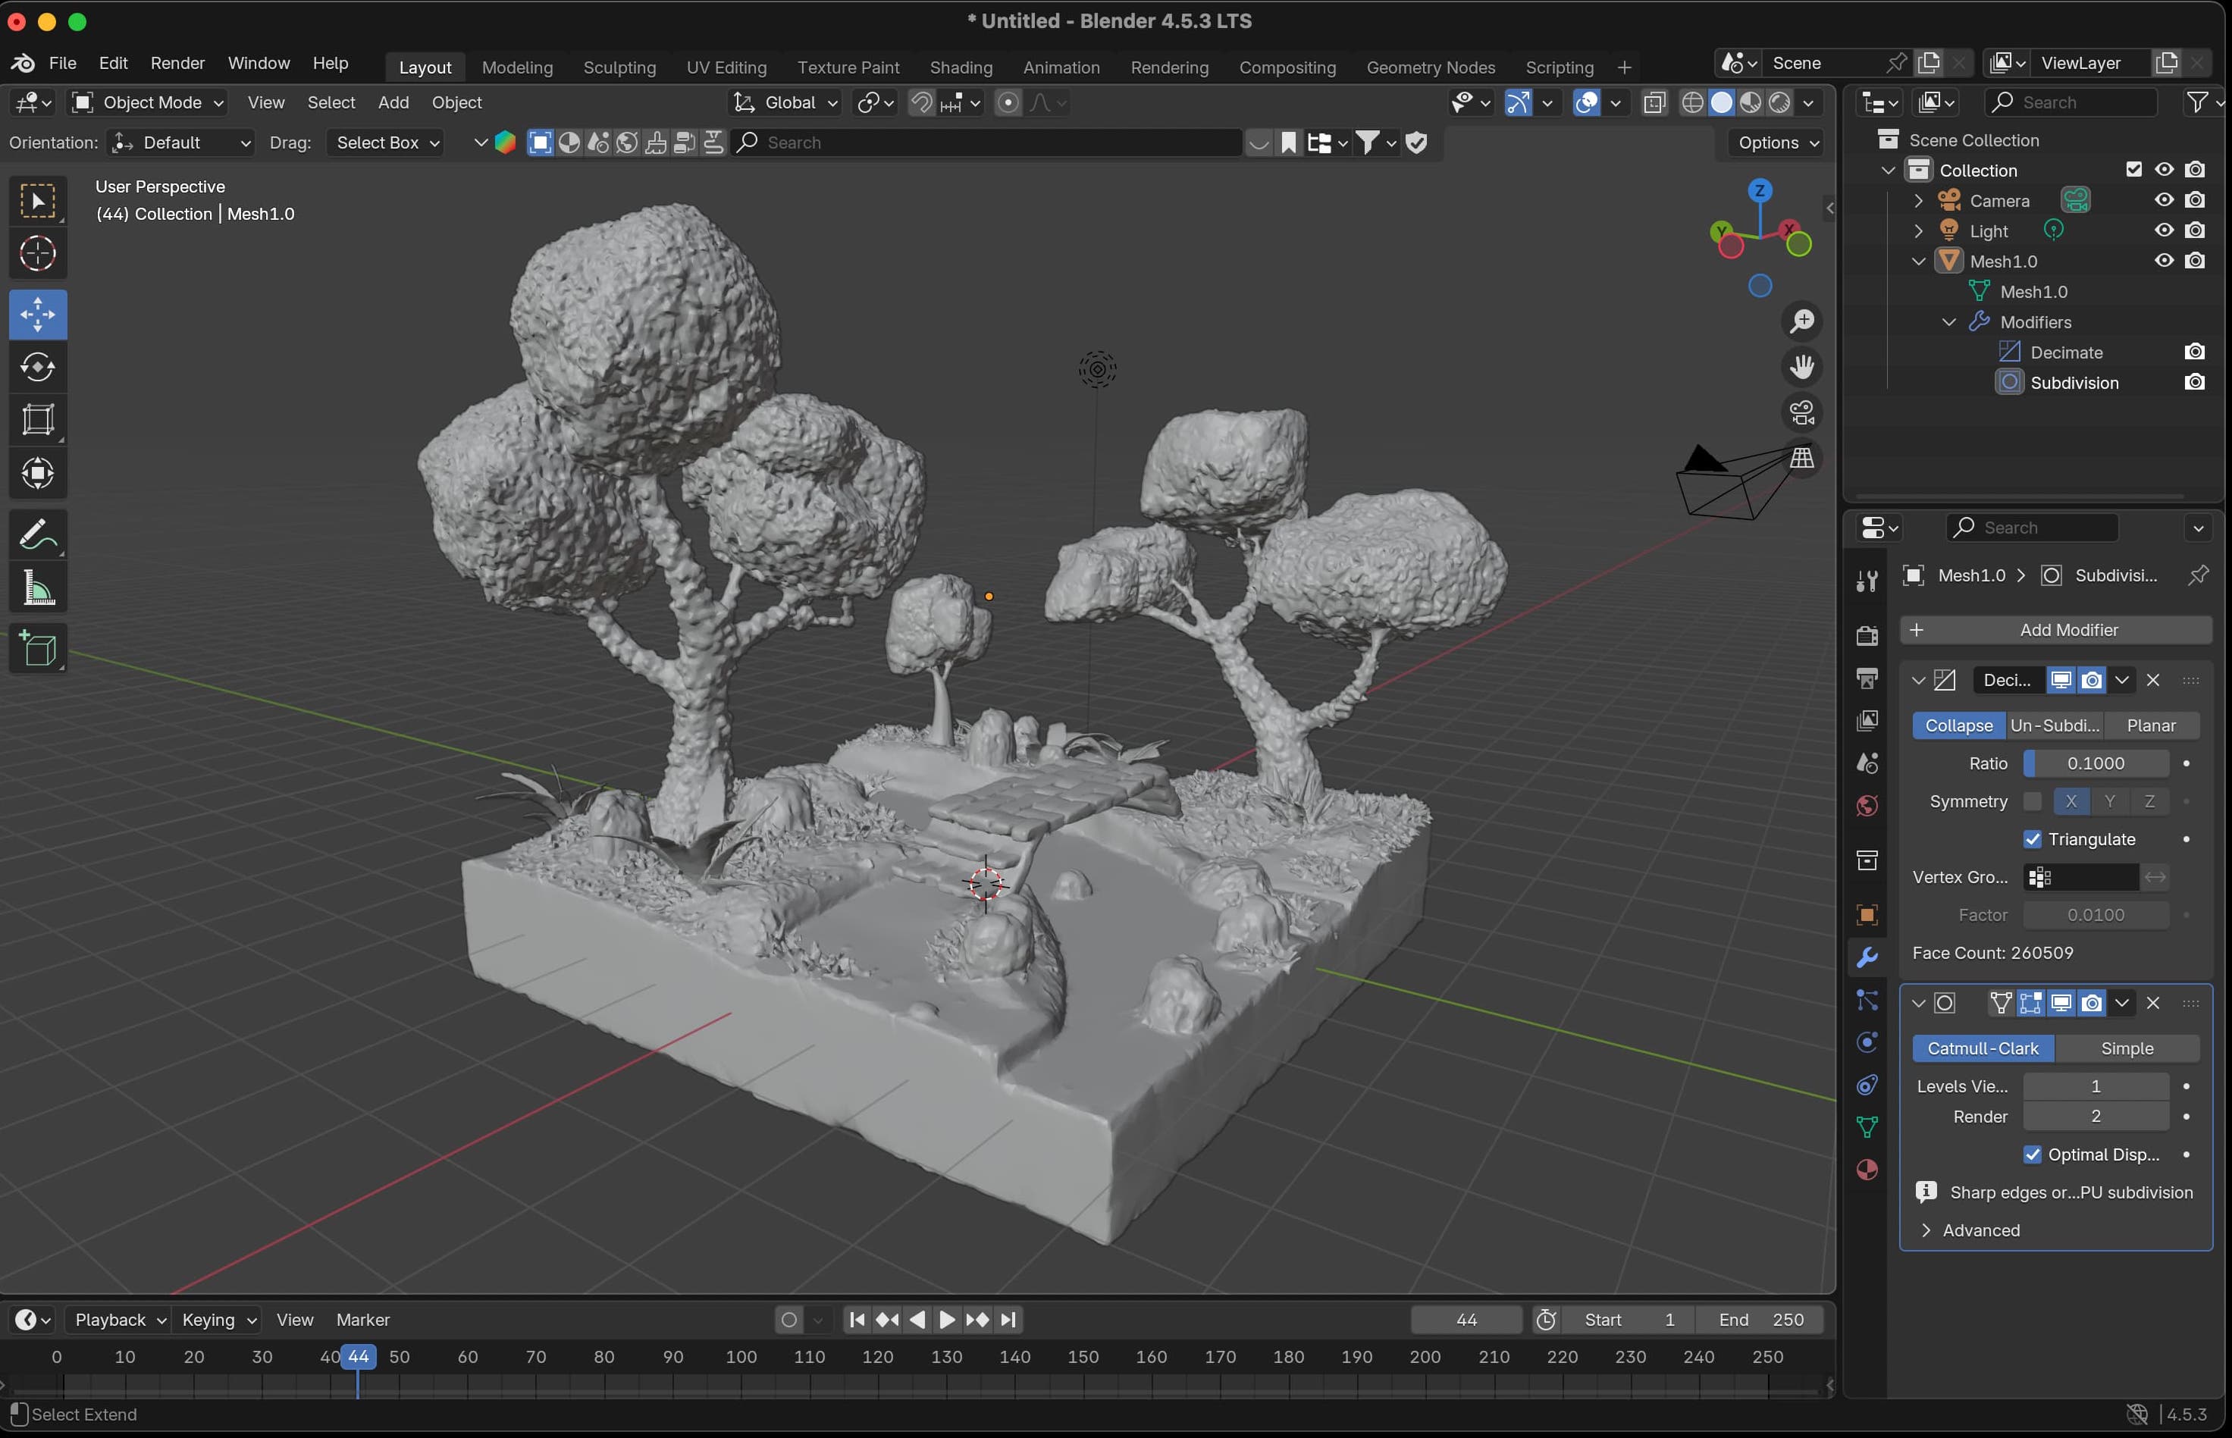Activate the Annotate pencil tool
This screenshot has height=1438, width=2232.
tap(37, 534)
